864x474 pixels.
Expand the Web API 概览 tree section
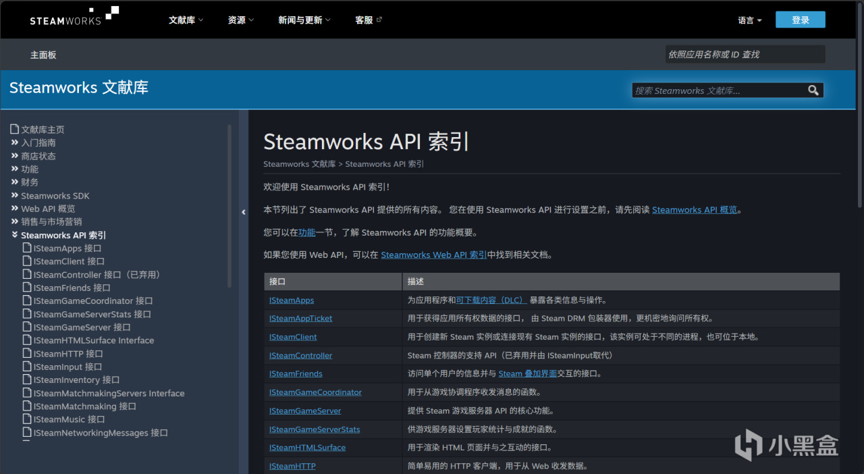tap(15, 208)
